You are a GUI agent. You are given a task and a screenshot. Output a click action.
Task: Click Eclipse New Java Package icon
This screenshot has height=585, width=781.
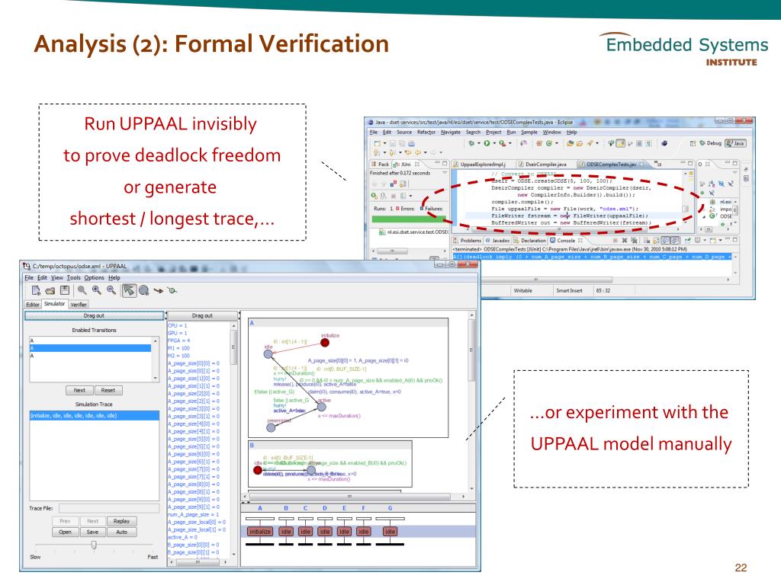(539, 143)
